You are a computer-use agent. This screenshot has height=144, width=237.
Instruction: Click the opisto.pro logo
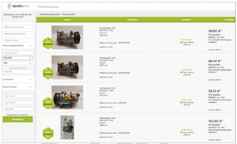point(18,6)
